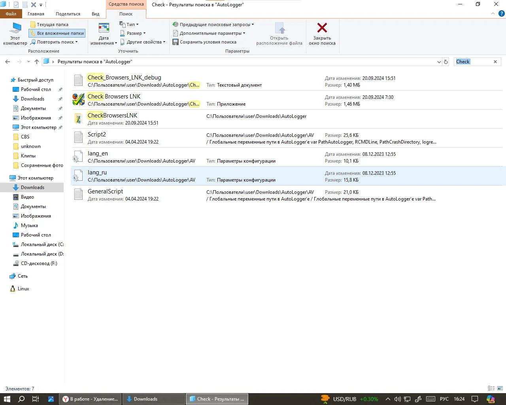Open Previous search queries dropdown
Screen dimensions: 506x405
213,25
